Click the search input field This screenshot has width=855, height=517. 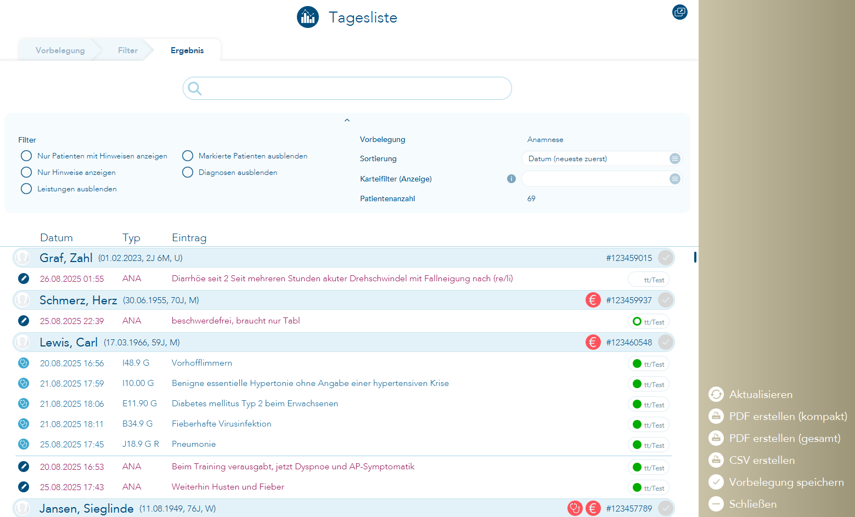point(351,88)
